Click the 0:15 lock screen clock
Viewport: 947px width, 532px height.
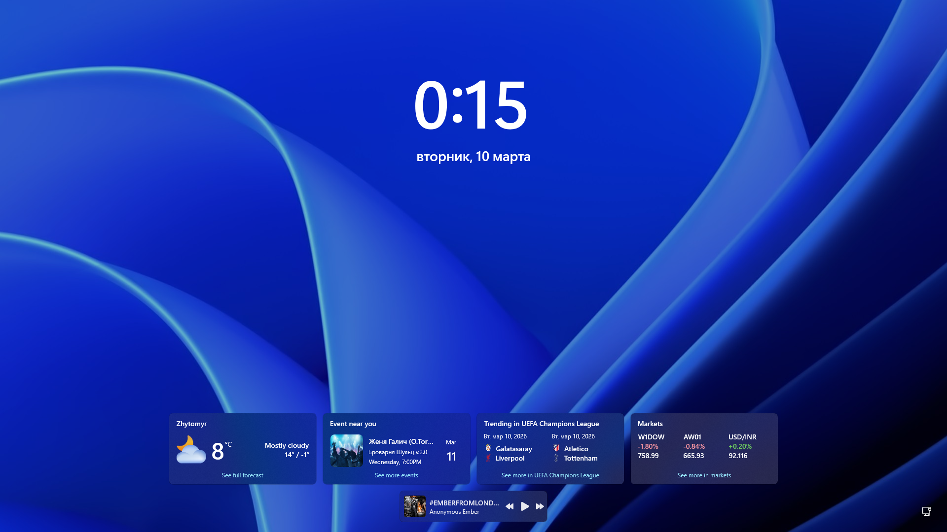click(471, 105)
